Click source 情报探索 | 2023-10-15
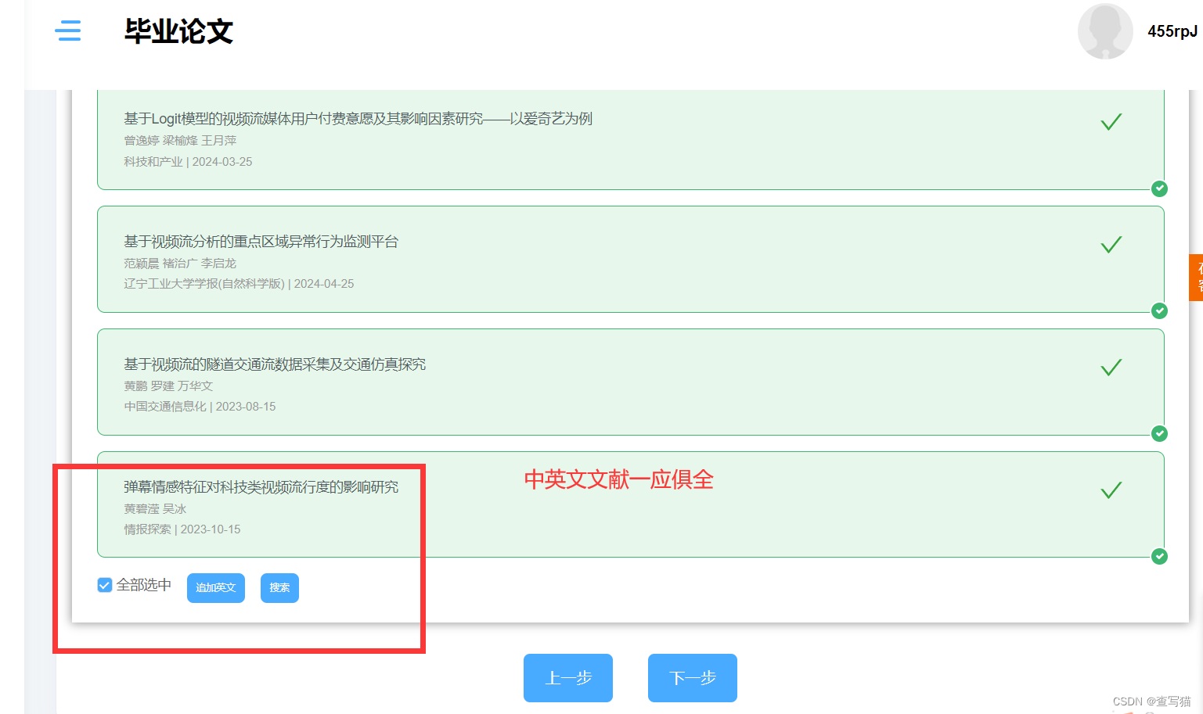Screen dimensions: 1203x714 pos(182,529)
